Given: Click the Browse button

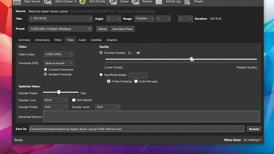Looking at the screenshot, I should (254, 129).
